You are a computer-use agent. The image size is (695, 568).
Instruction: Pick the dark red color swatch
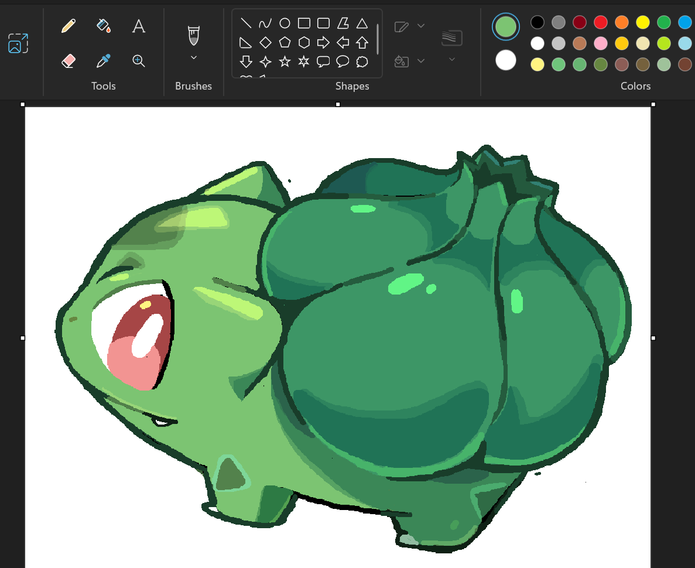coord(579,22)
